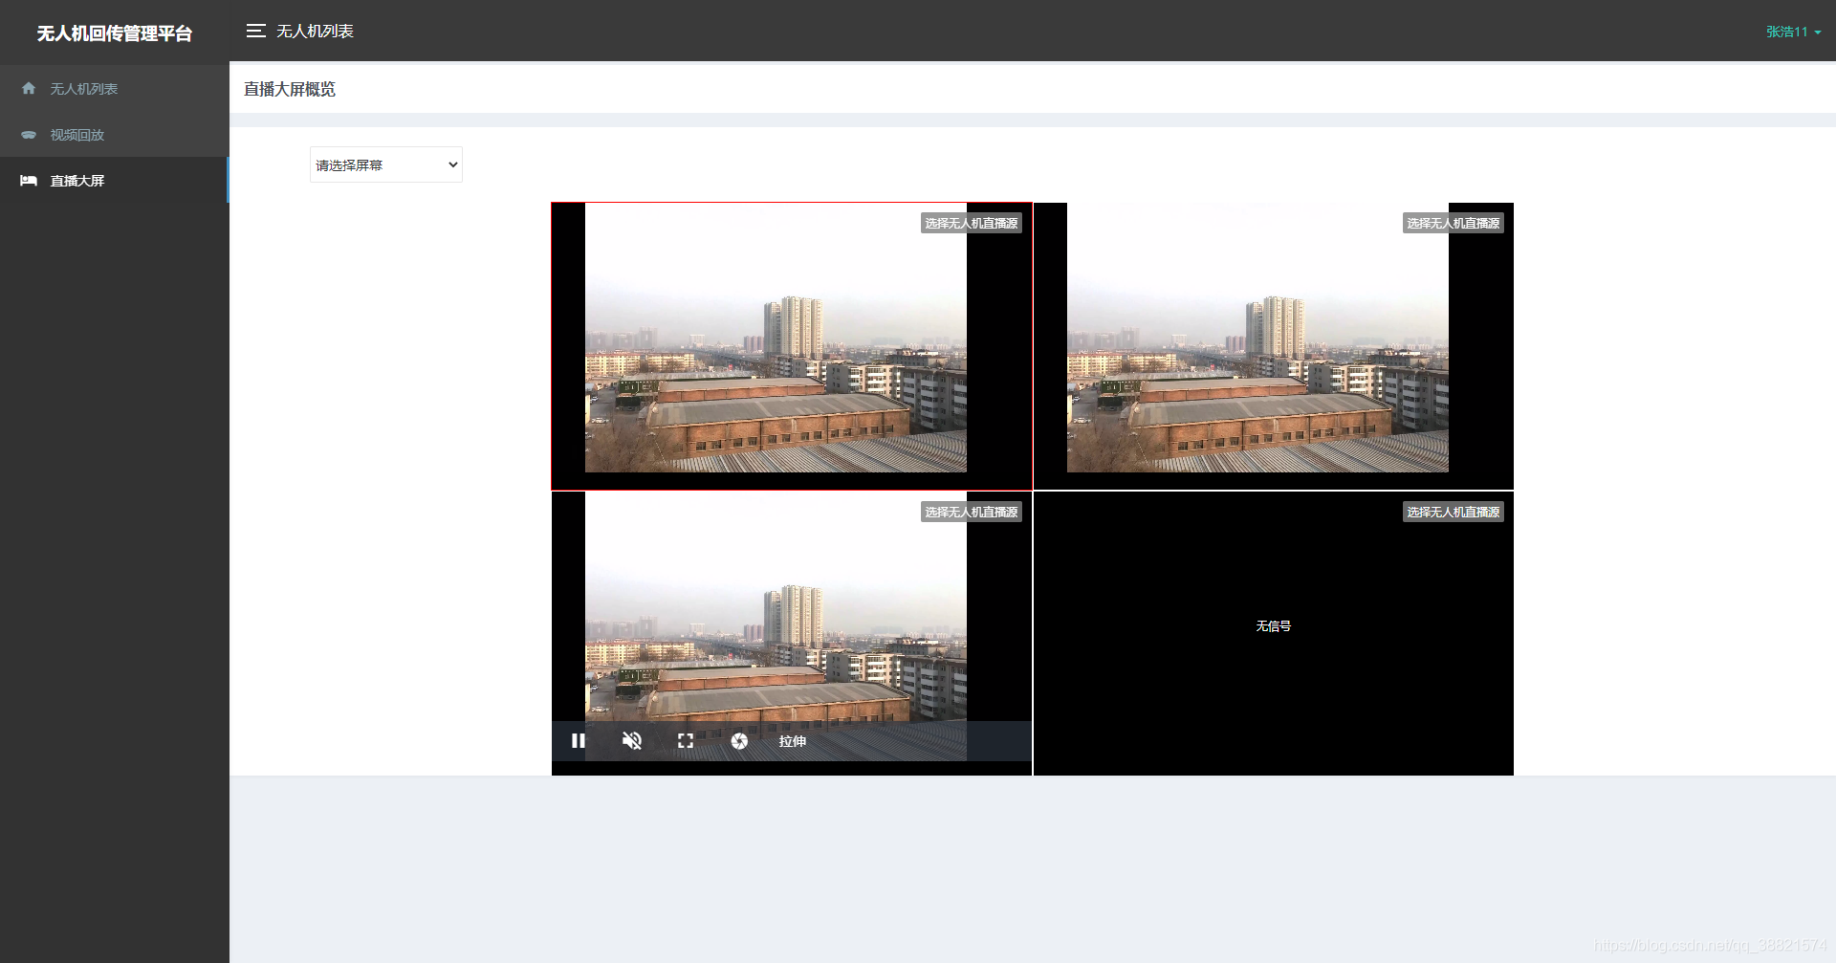The image size is (1836, 963).
Task: Select the top-right video panel
Action: (x=1274, y=346)
